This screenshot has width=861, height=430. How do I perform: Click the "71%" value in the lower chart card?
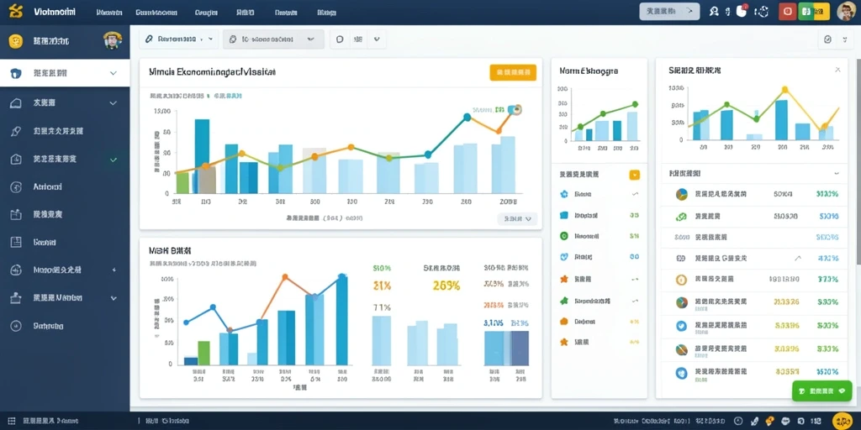382,307
